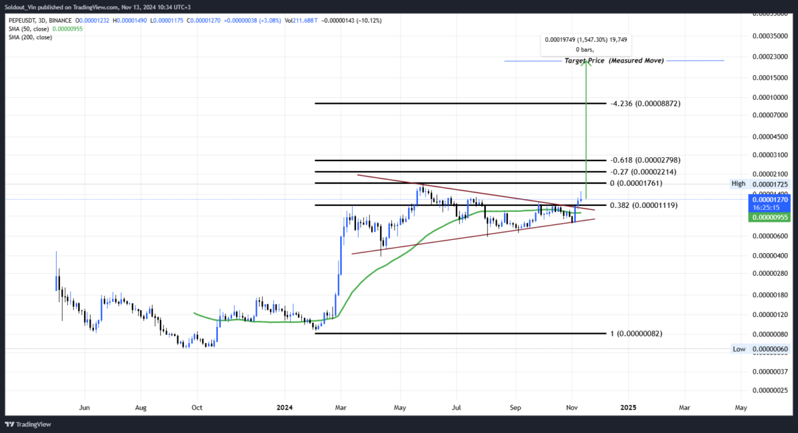The height and width of the screenshot is (433, 798).
Task: Click the -0.618 (0.00002798) Fibonacci level label
Action: (644, 160)
